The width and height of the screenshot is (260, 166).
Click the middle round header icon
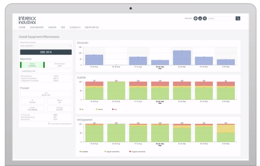pos(200,18)
